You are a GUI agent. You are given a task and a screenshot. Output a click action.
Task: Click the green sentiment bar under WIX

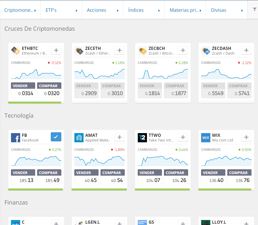coord(224,190)
